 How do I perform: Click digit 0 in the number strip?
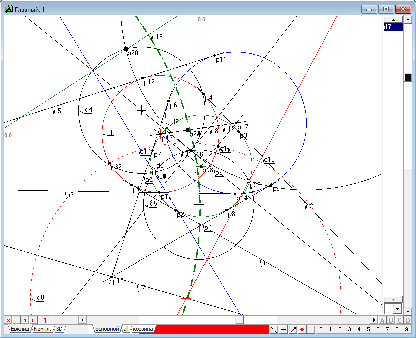point(321,329)
